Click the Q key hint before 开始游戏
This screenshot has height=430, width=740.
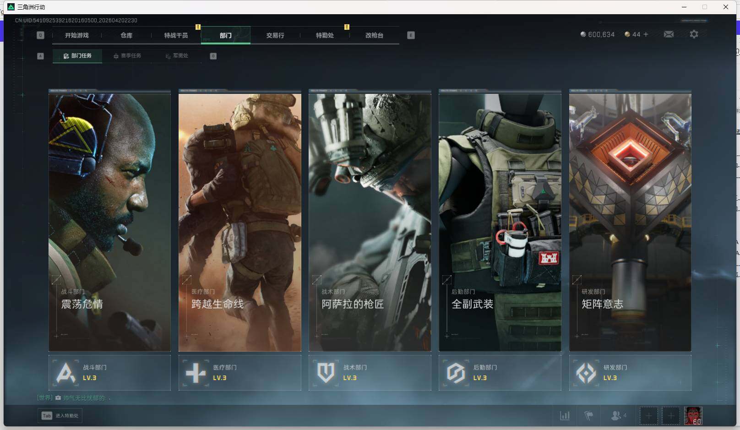pos(40,35)
